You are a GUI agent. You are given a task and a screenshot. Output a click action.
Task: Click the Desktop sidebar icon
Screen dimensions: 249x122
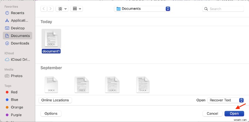[x=7, y=28]
